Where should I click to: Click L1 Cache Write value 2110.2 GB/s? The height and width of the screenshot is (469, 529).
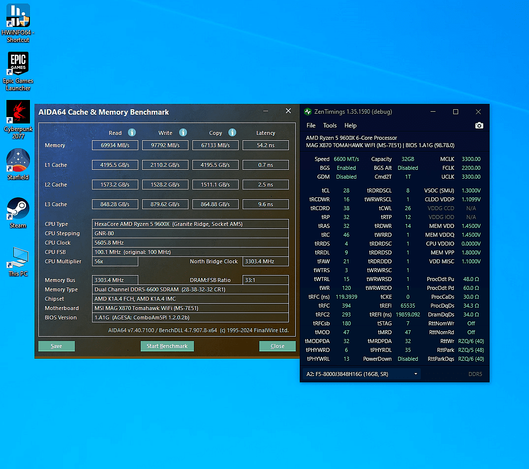pos(165,165)
